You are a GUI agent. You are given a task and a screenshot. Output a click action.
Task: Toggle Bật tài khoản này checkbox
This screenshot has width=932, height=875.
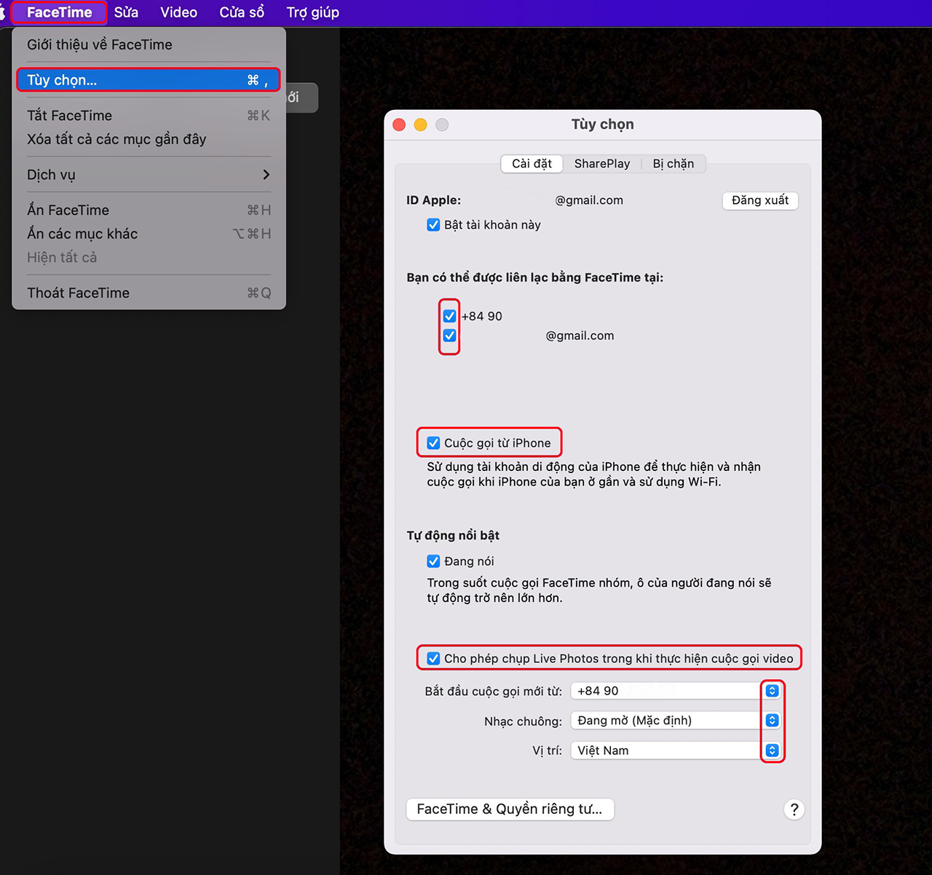pos(433,225)
